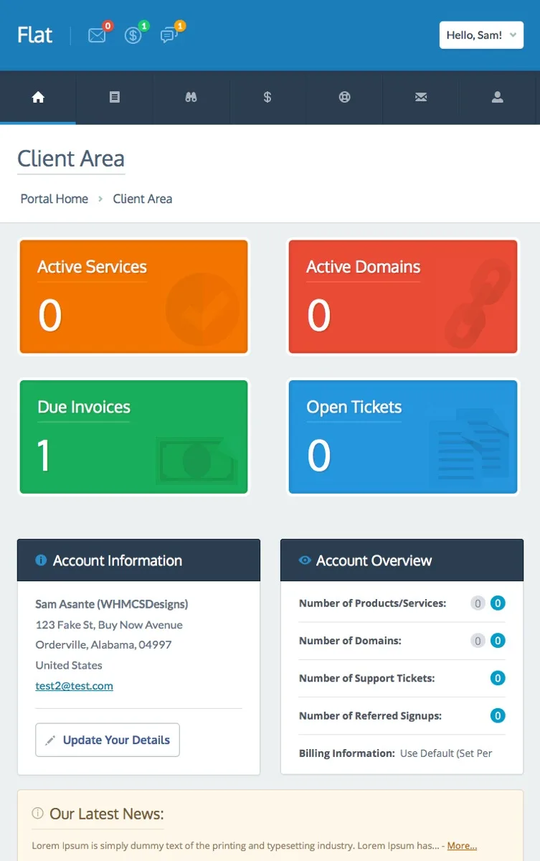The height and width of the screenshot is (861, 540).
Task: Open the envelope icon in the navbar
Action: pos(421,97)
